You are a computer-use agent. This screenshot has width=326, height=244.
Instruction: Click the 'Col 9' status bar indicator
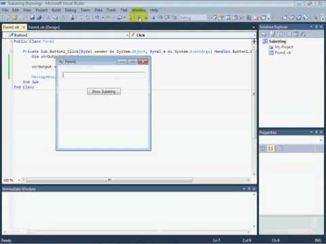click(x=247, y=241)
